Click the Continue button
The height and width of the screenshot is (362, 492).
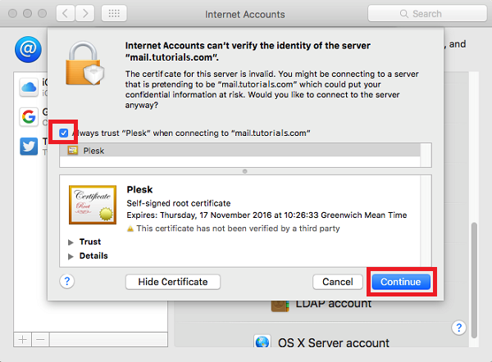(401, 282)
